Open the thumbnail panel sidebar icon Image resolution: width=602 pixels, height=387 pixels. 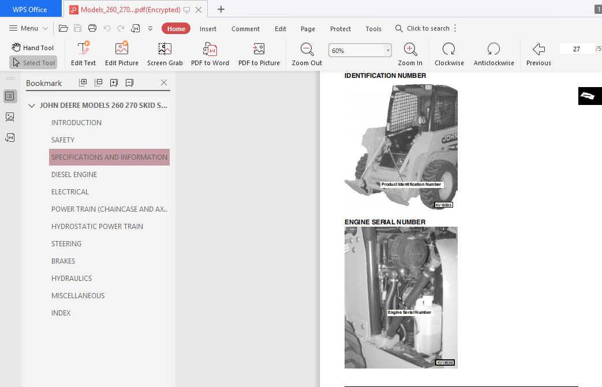[10, 117]
